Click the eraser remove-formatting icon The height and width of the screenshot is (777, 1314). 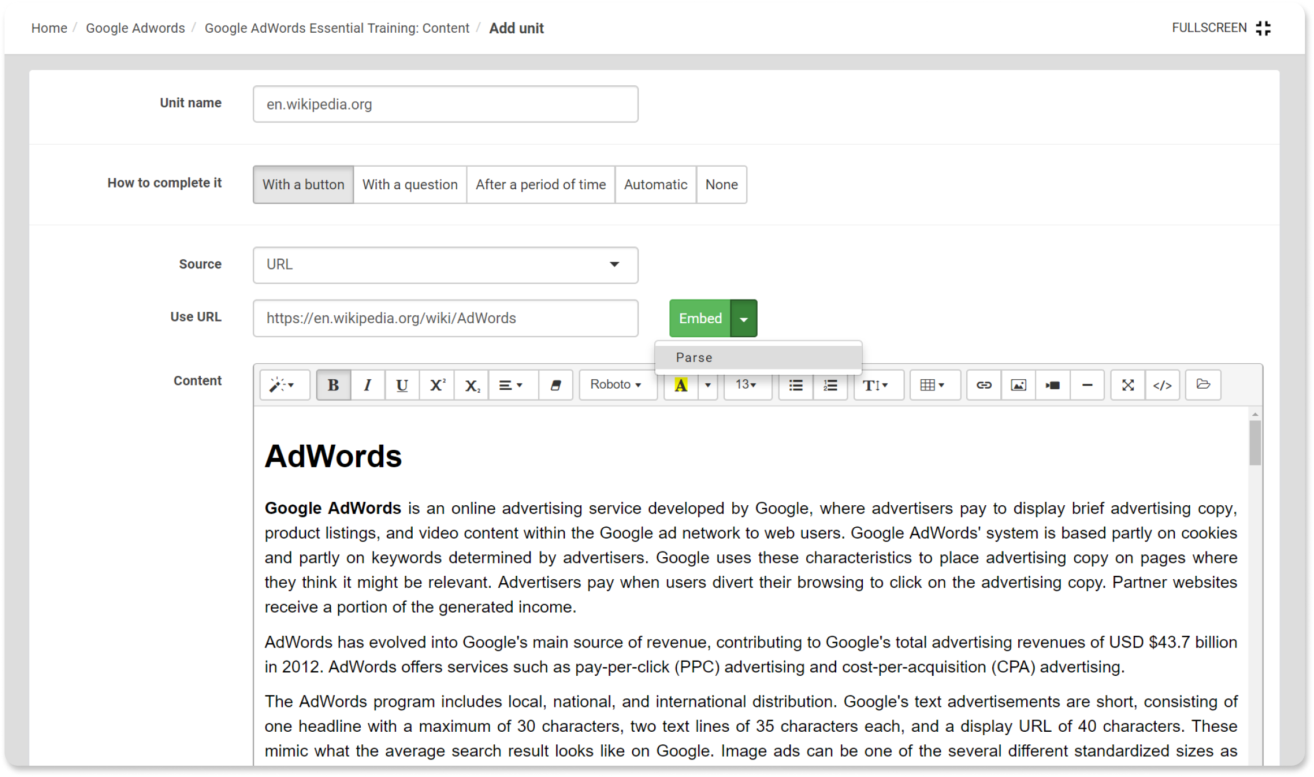[x=555, y=385]
